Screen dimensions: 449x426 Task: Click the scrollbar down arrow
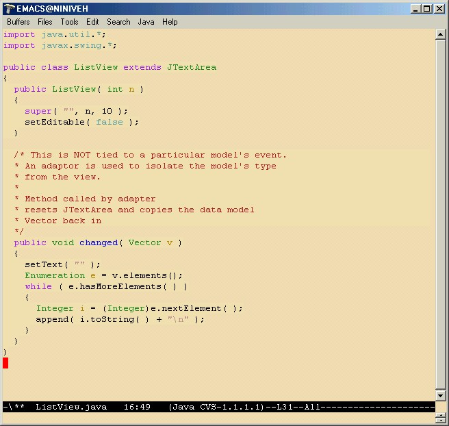tap(441, 395)
